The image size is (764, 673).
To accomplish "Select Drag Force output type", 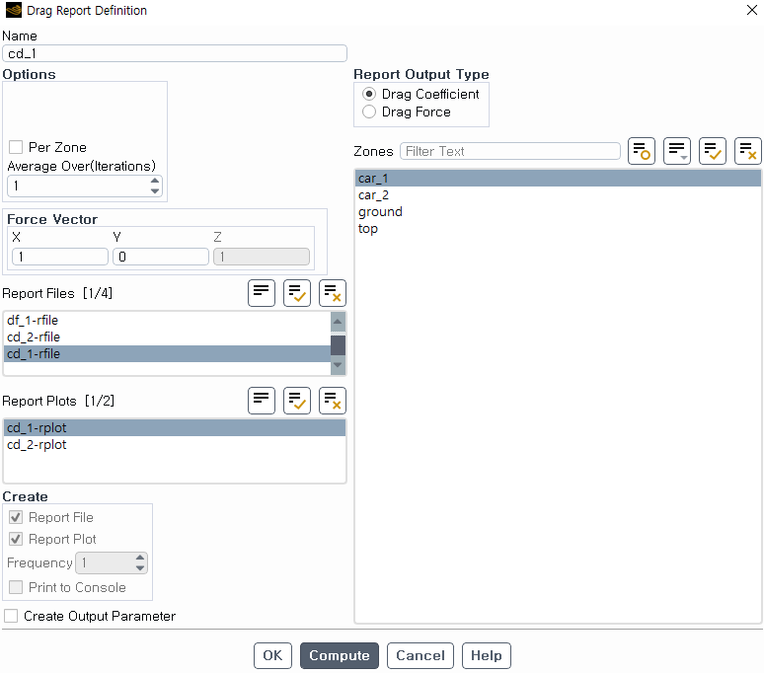I will click(x=369, y=112).
